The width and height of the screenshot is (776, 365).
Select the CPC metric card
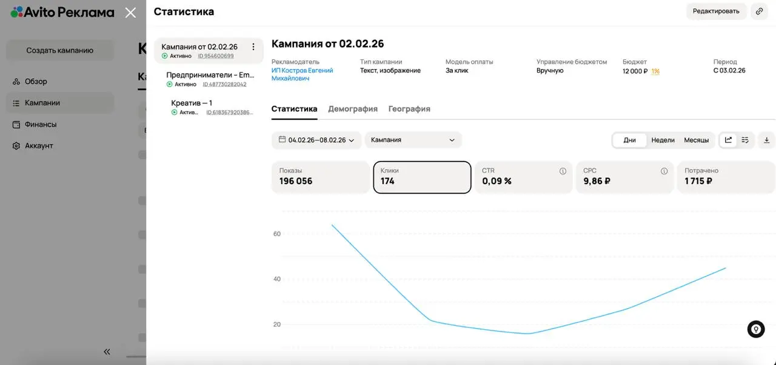click(x=624, y=177)
